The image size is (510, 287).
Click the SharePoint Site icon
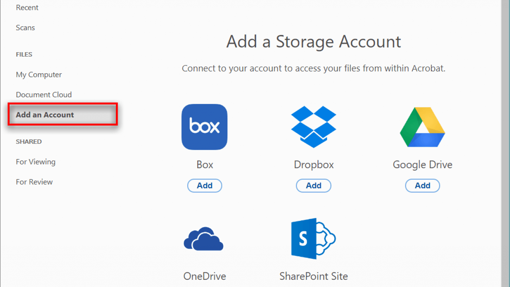[314, 239]
